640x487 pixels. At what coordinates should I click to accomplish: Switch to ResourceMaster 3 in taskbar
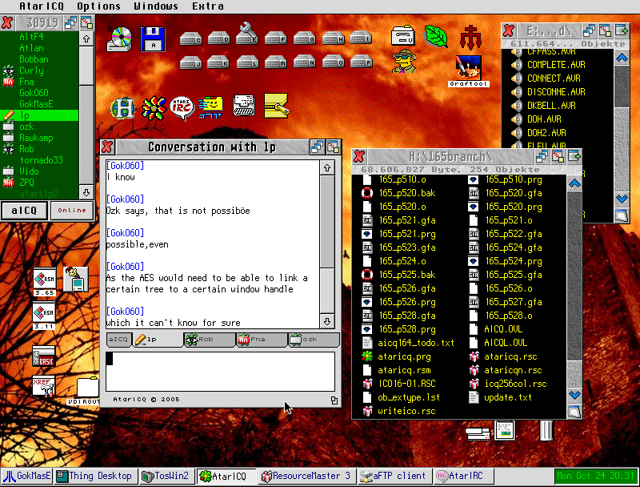(x=306, y=476)
